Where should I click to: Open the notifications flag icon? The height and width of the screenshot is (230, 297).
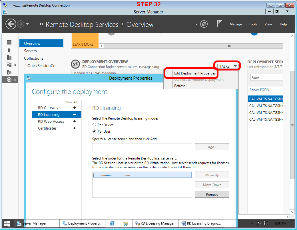coord(219,24)
